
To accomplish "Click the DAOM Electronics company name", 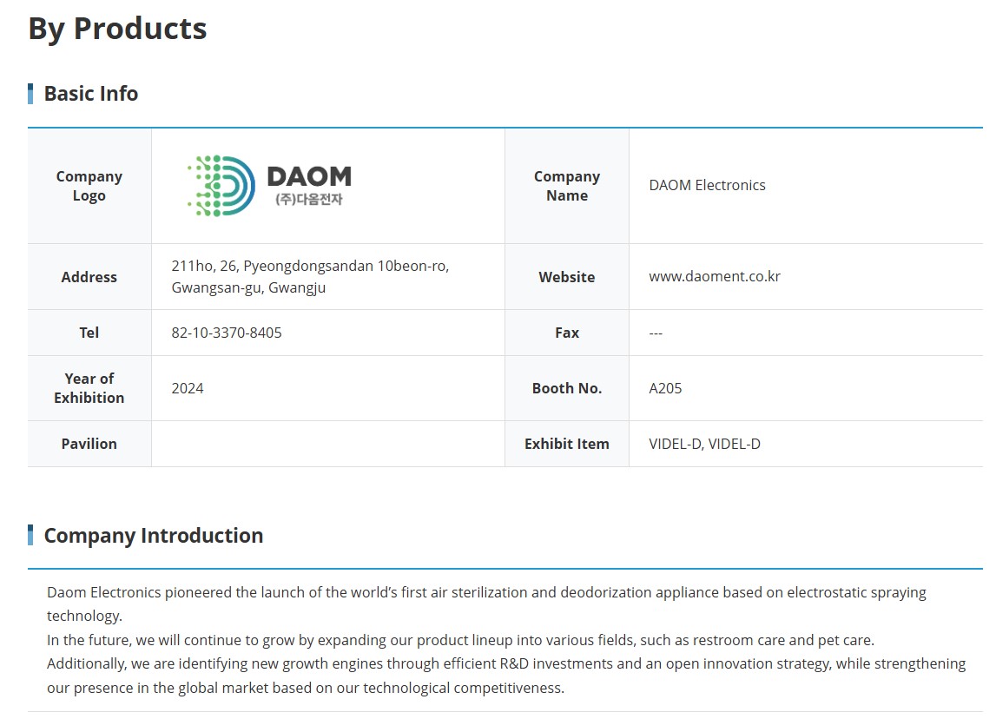I will tap(707, 185).
